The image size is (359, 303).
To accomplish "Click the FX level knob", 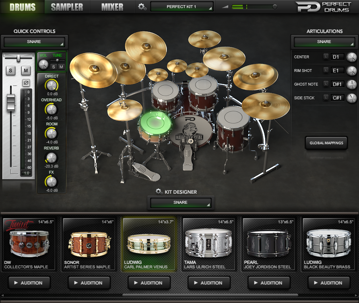I will [52, 182].
